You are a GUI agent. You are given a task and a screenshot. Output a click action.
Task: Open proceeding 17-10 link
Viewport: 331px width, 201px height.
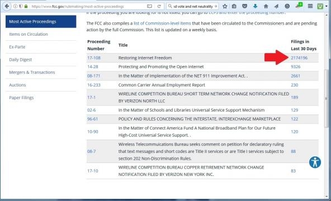(93, 171)
